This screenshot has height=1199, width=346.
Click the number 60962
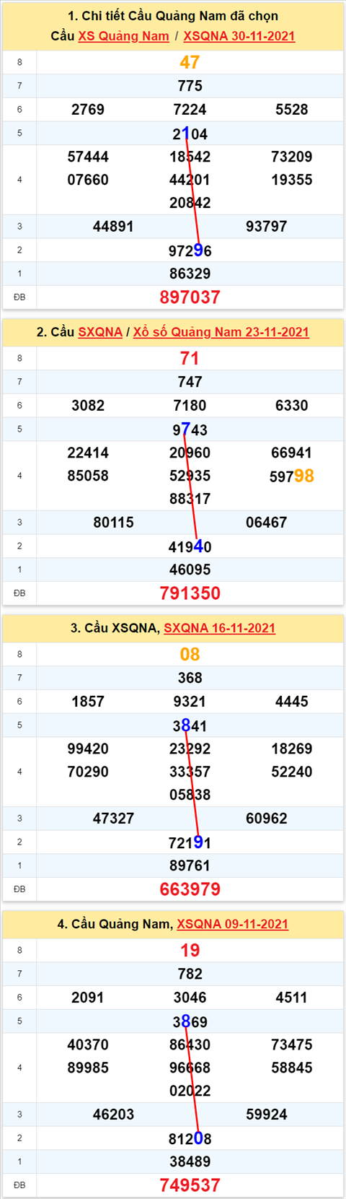(267, 819)
